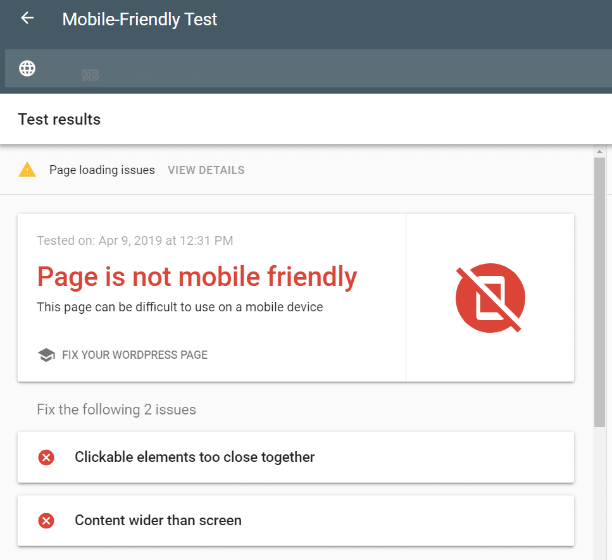The width and height of the screenshot is (612, 560).
Task: Select the Page loading issues label
Action: pyautogui.click(x=102, y=170)
